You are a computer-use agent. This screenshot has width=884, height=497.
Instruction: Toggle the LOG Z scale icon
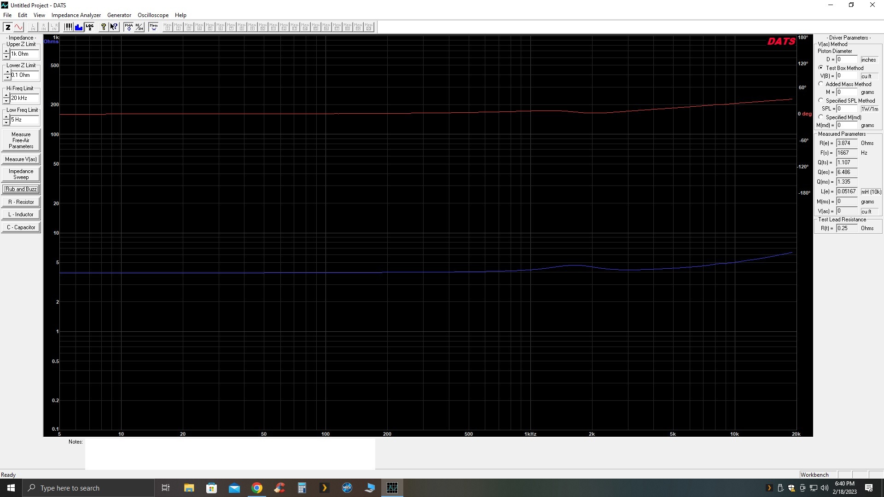coord(89,27)
